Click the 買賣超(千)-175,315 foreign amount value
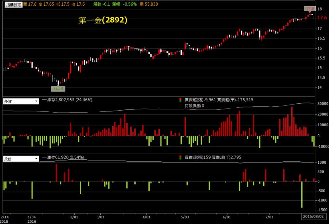The image size is (329, 224). pyautogui.click(x=235, y=100)
